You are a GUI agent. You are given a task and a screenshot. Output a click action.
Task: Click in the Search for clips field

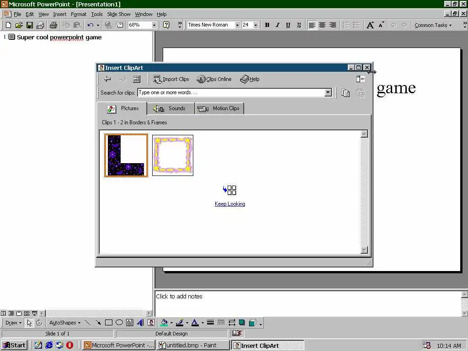[231, 92]
